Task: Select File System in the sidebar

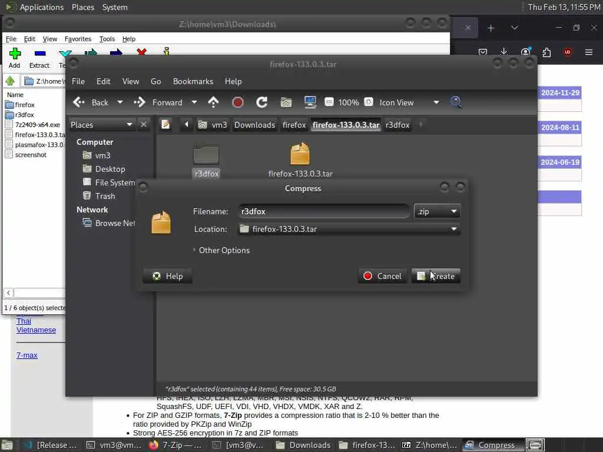Action: point(109,182)
